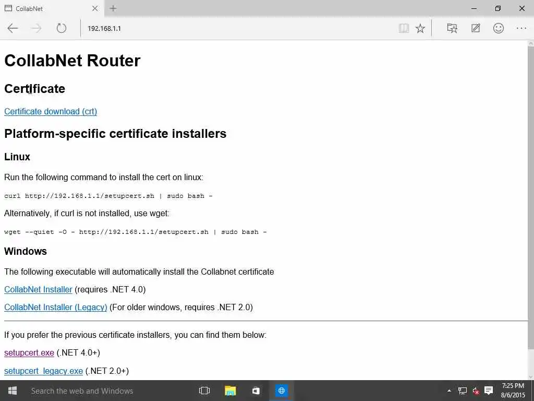Go back using the browser back arrow
Screen dimensions: 534x401
(x=13, y=28)
